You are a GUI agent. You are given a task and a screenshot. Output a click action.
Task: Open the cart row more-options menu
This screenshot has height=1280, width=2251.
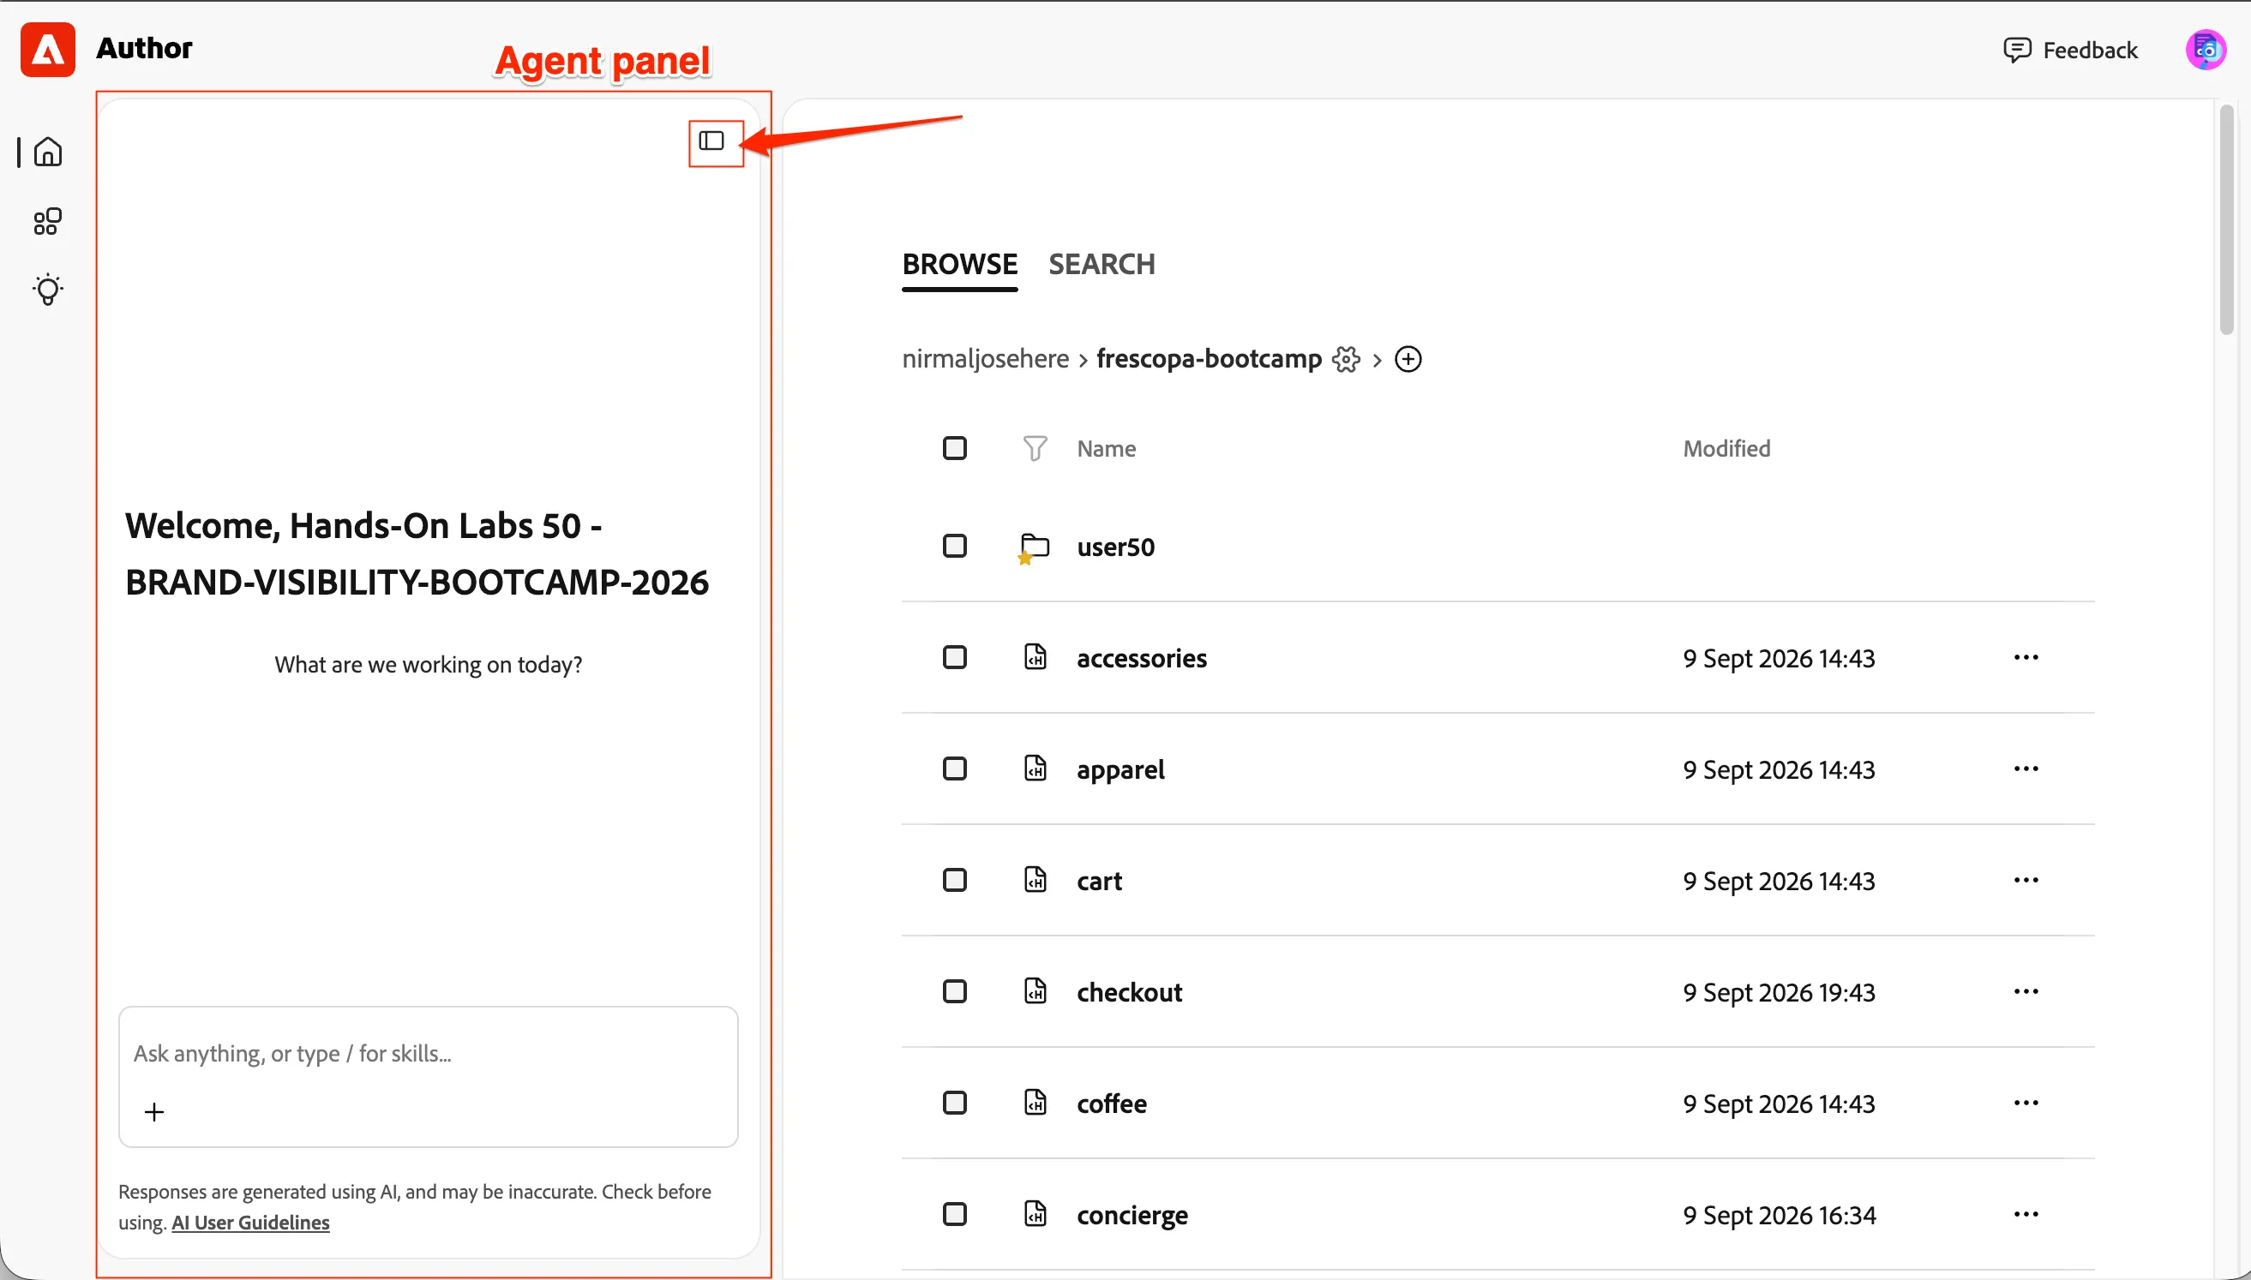click(x=2026, y=879)
